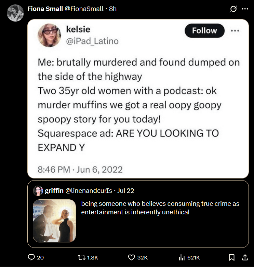Screen dimensions: 254x267
Task: Share the post via upload arrow icon
Action: pyautogui.click(x=245, y=257)
